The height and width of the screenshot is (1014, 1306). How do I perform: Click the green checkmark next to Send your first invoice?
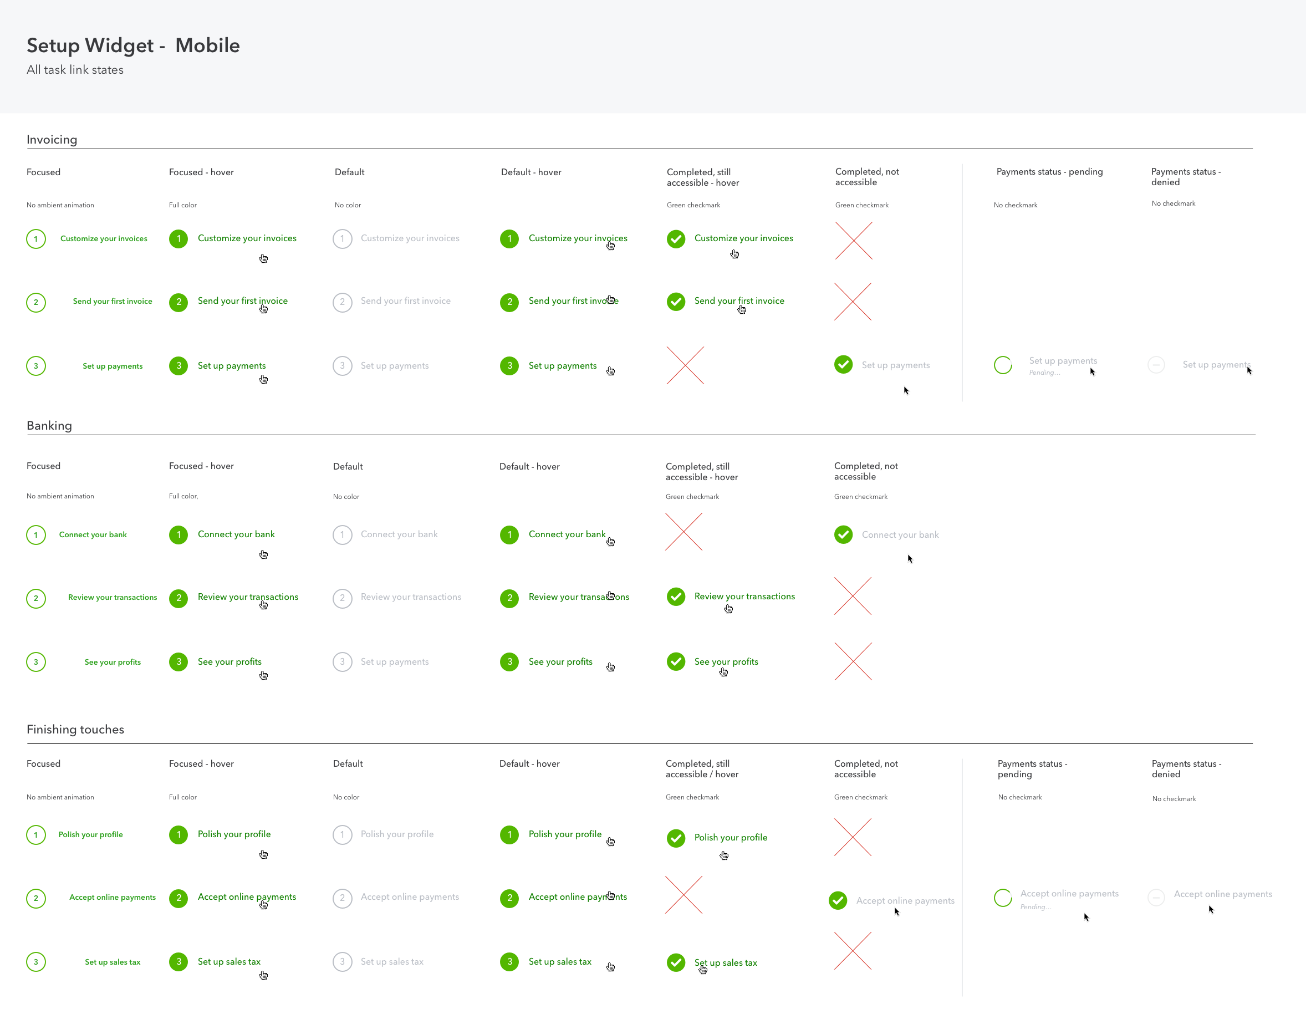[676, 302]
